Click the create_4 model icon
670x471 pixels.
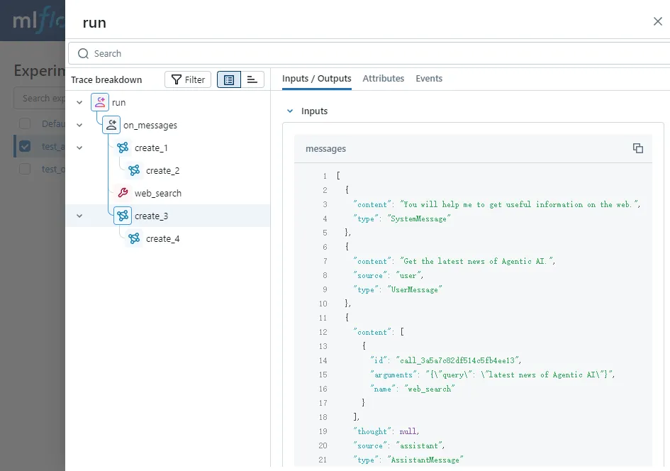click(134, 238)
